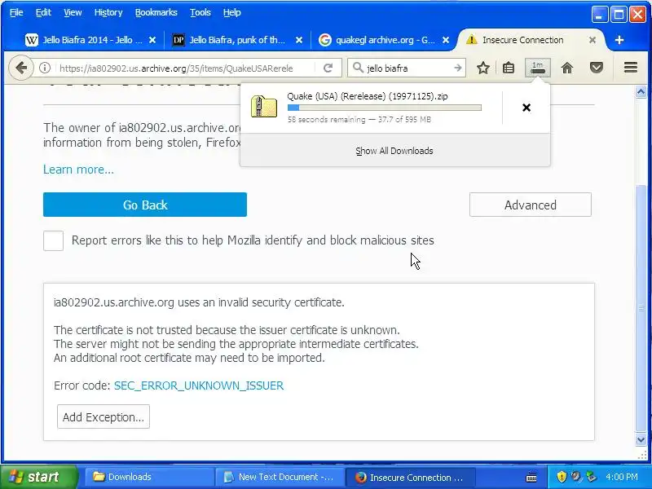This screenshot has height=489, width=652.
Task: Switch to New Text Document taskbar window
Action: click(x=280, y=477)
